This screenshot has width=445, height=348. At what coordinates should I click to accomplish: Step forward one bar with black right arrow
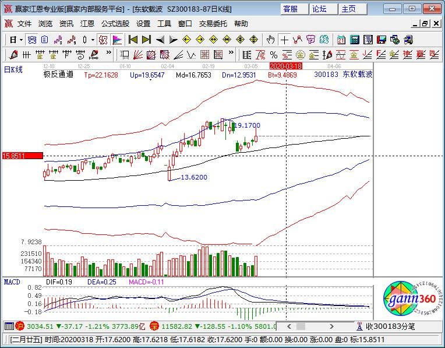click(x=173, y=40)
